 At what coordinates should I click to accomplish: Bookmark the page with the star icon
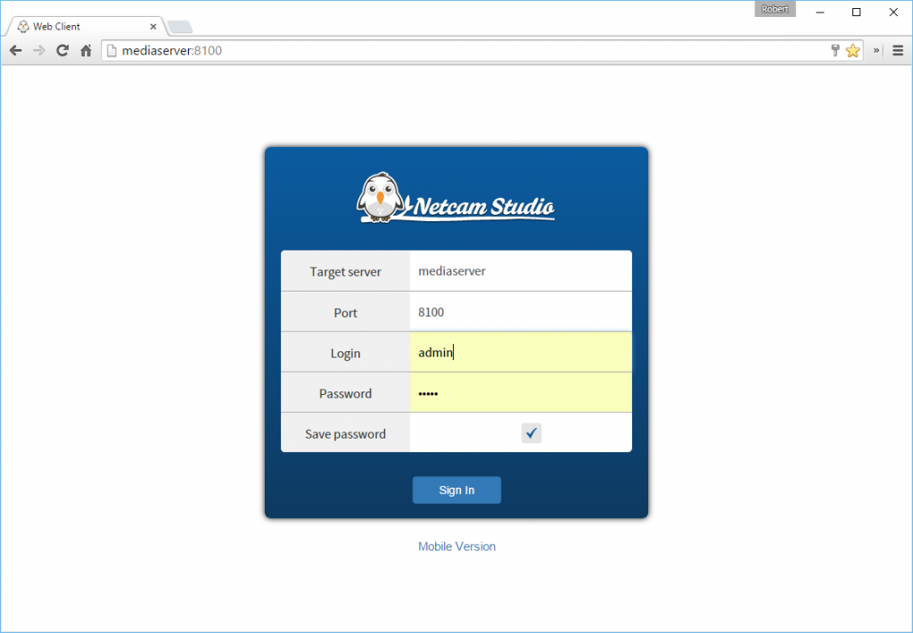[x=853, y=50]
